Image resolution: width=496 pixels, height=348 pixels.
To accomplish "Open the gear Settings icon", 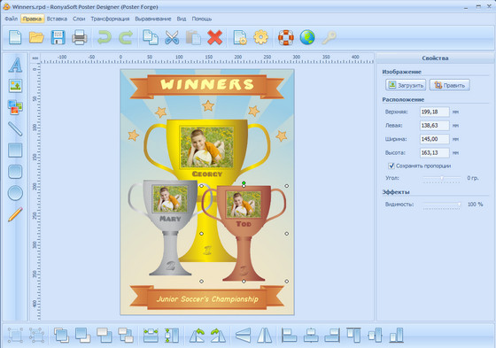I will click(x=260, y=37).
